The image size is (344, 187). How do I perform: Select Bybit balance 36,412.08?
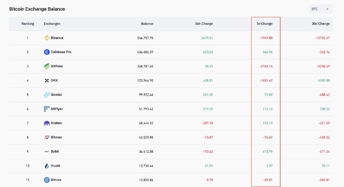tap(146, 151)
